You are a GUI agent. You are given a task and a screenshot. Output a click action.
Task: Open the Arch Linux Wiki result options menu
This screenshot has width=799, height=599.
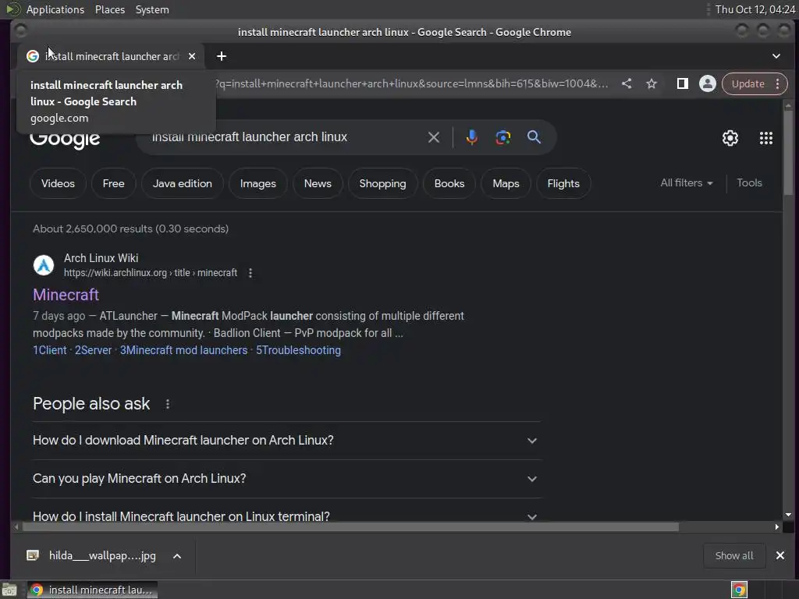[x=250, y=273]
